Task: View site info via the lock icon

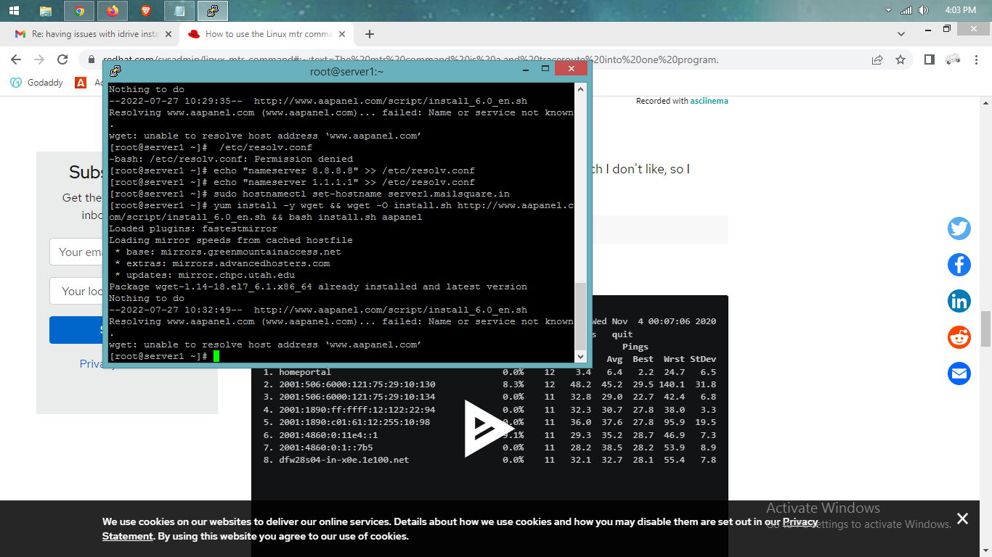Action: (x=92, y=59)
